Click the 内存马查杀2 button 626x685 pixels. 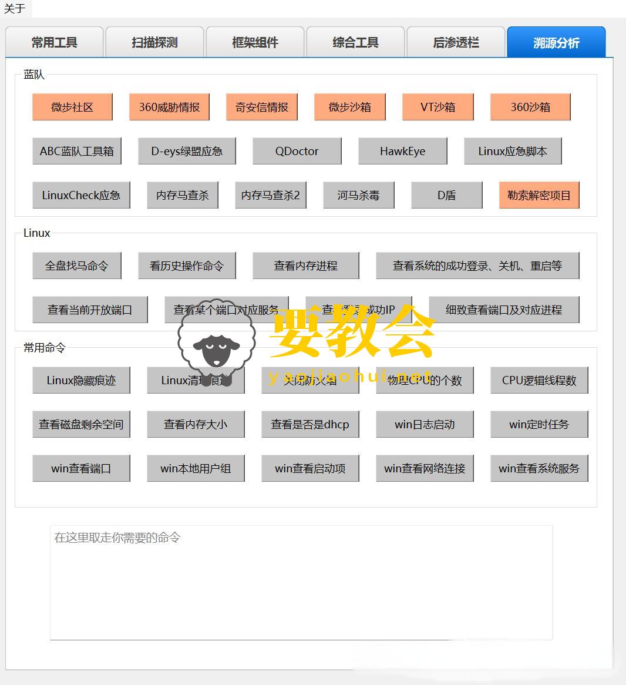point(271,195)
